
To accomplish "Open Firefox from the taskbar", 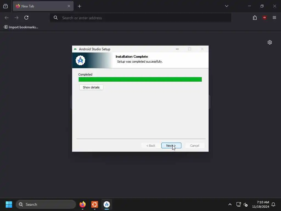I will [83, 204].
